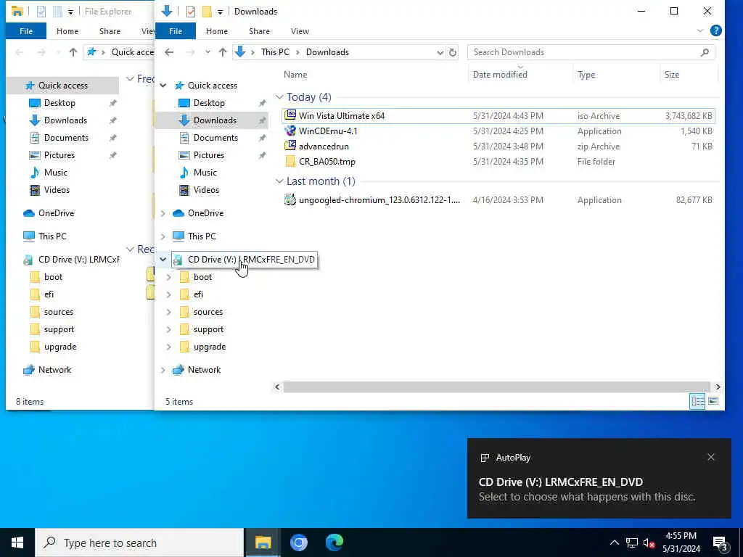Image resolution: width=743 pixels, height=557 pixels.
Task: Select the upgrade folder in Downloads tree
Action: coord(210,347)
